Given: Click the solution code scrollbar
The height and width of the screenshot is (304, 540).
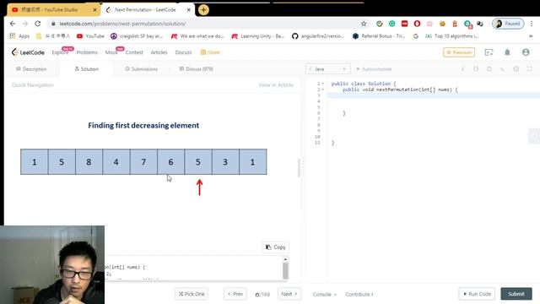Looking at the screenshot, I should coord(285,270).
